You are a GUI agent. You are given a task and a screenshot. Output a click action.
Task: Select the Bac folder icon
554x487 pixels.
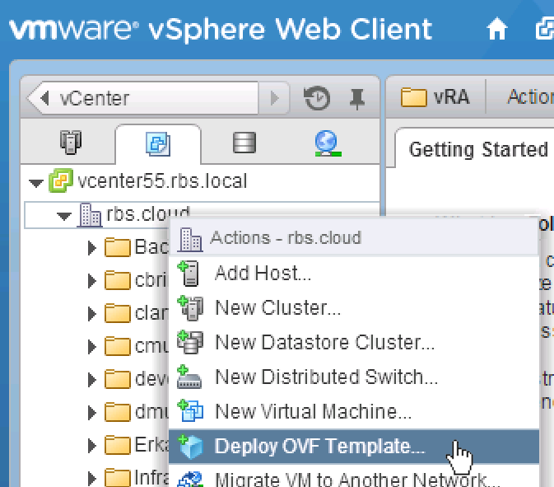click(117, 247)
